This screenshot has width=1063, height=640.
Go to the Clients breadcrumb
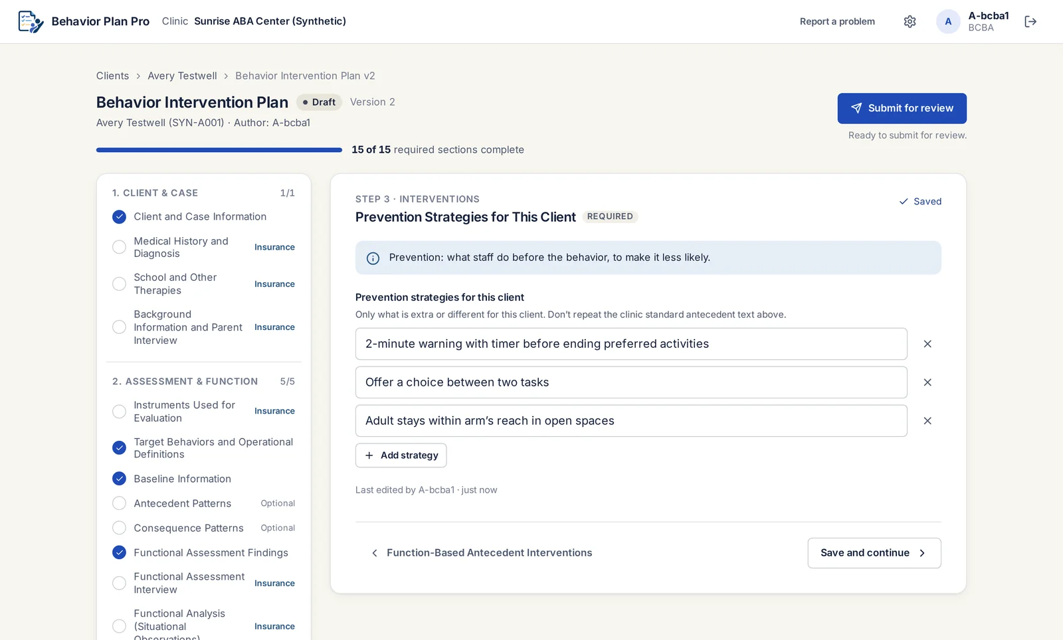112,76
